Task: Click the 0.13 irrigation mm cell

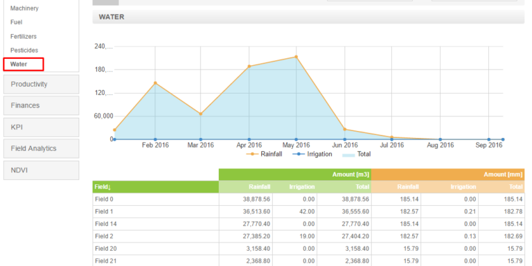Action: coord(450,236)
